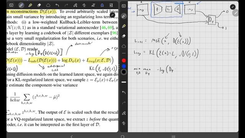Convert handwriting to text in left toolbar

coord(93,5)
